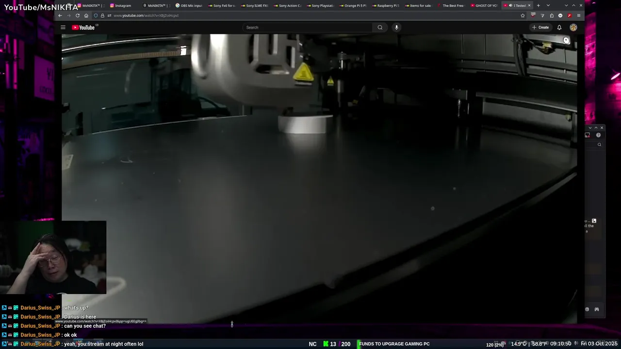Image resolution: width=621 pixels, height=349 pixels.
Task: Click the streamer webcam overlay
Action: (53, 257)
